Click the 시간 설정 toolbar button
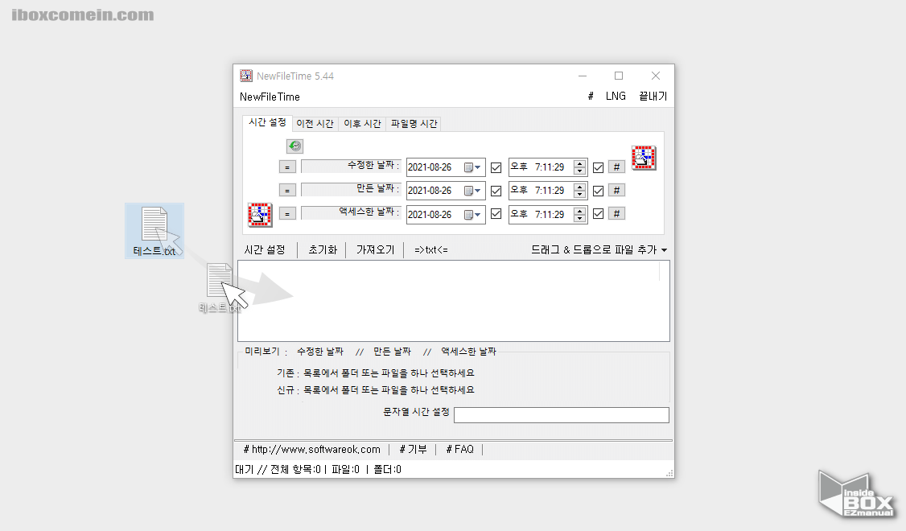 point(265,249)
